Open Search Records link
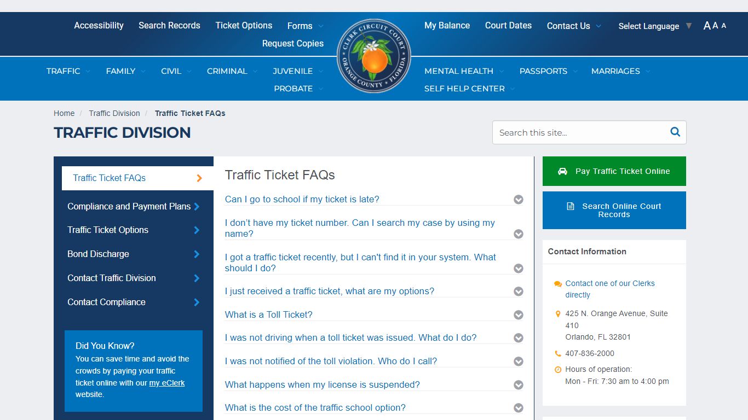The width and height of the screenshot is (748, 420). point(169,25)
